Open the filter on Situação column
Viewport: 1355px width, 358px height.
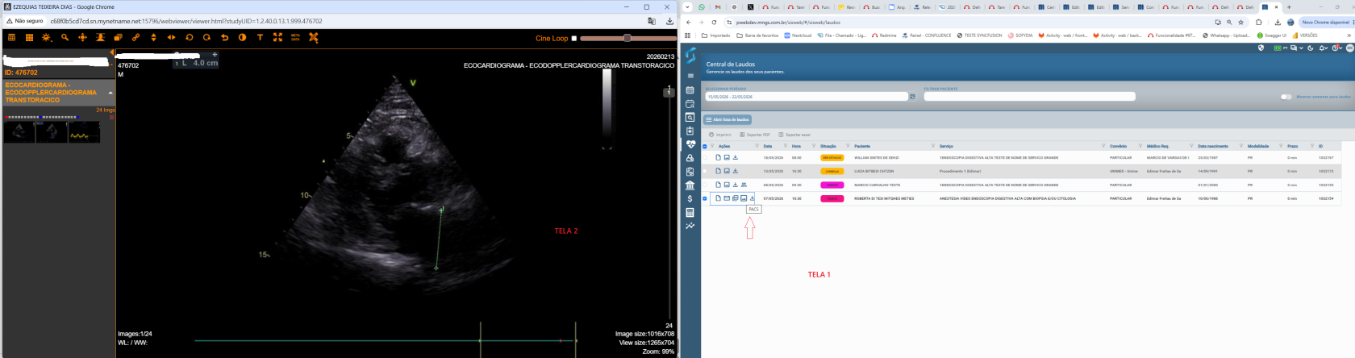[815, 146]
